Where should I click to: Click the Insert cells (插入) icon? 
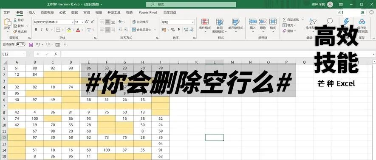253,22
